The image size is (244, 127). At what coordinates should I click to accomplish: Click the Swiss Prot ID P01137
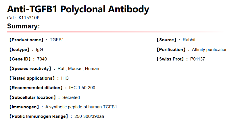(197, 59)
